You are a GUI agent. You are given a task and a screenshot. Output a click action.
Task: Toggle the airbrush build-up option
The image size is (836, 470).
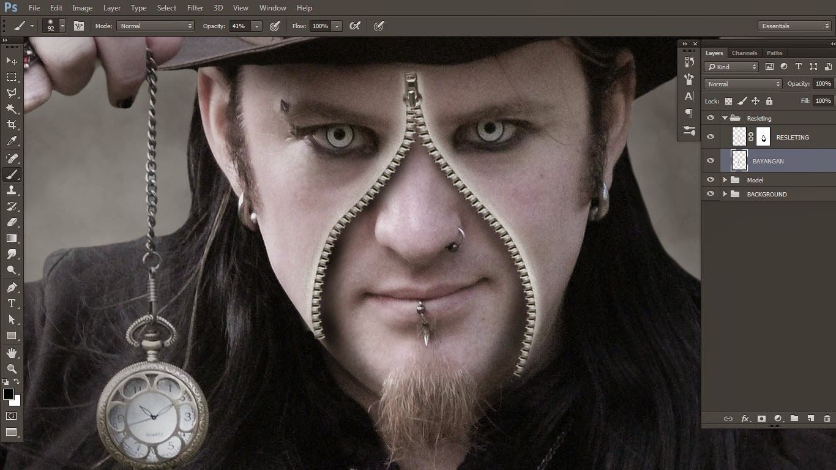[354, 26]
